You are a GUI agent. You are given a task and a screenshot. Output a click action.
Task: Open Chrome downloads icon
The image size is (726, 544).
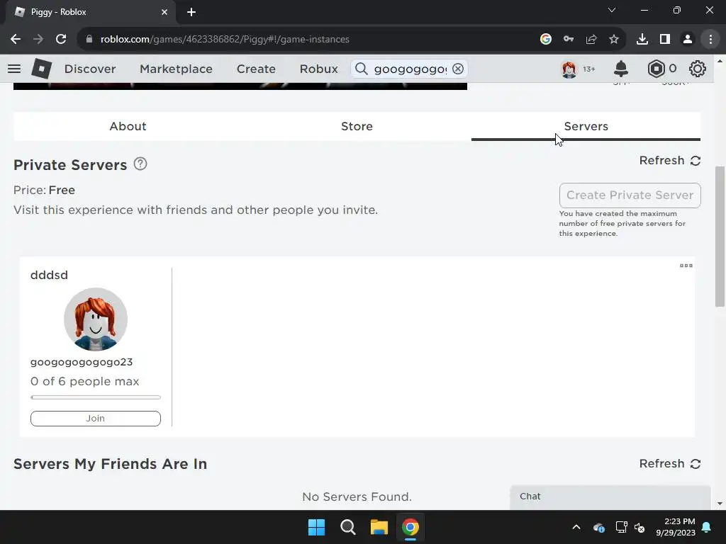pos(642,40)
